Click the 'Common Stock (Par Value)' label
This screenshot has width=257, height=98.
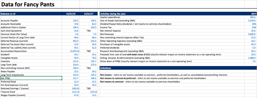tap(31, 34)
